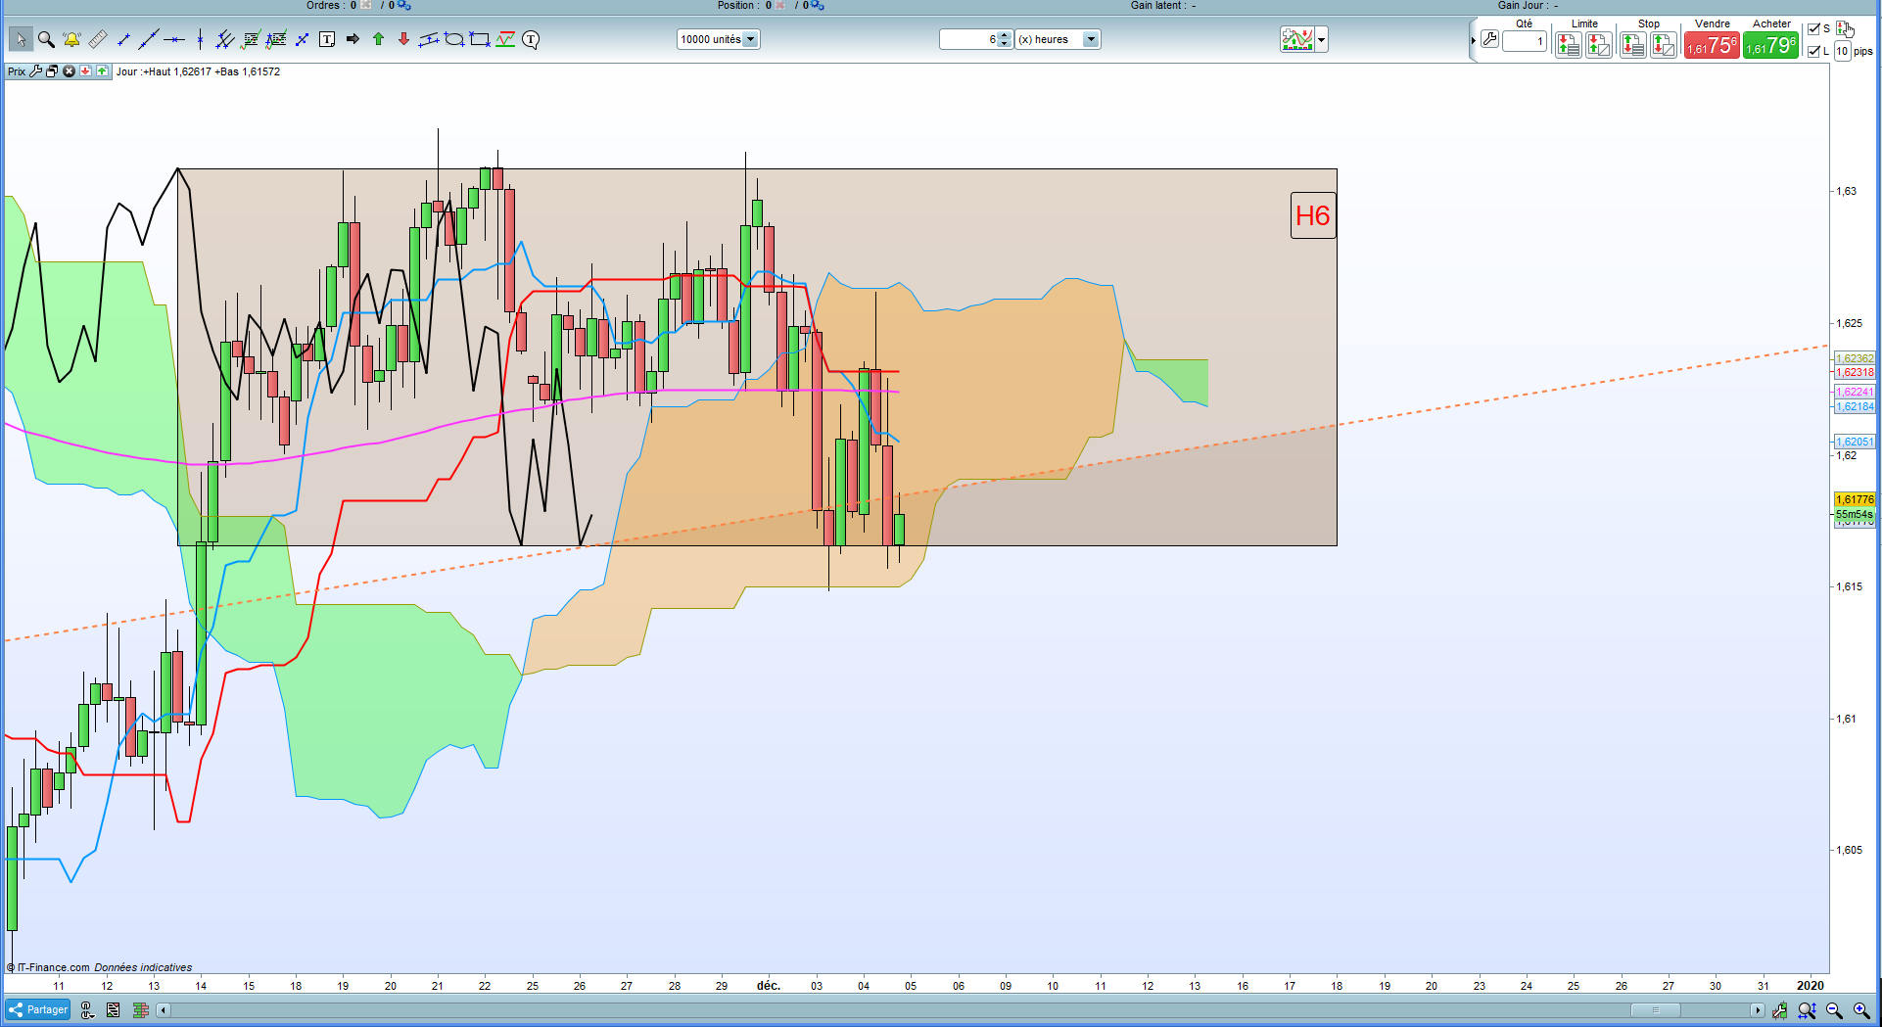Zoom in the chart horizontally

1861,1010
